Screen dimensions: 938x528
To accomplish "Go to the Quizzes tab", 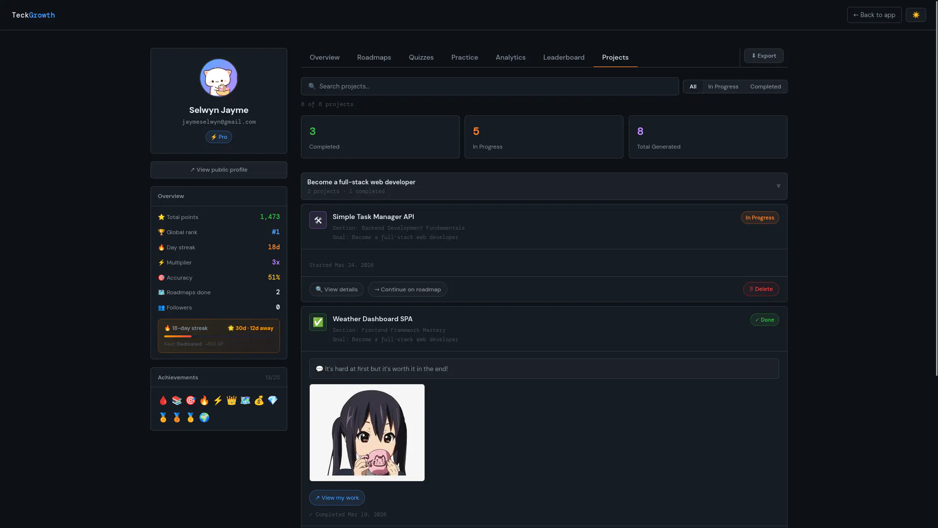I will [421, 57].
